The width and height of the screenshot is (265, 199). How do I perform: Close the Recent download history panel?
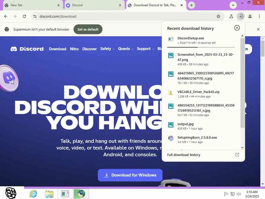pyautogui.click(x=237, y=28)
